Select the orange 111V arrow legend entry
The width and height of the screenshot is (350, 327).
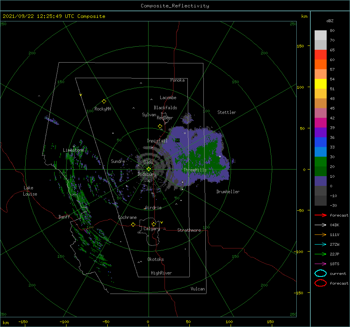320,234
